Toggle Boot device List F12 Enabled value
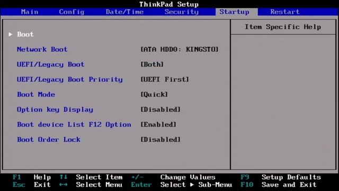 (x=158, y=125)
